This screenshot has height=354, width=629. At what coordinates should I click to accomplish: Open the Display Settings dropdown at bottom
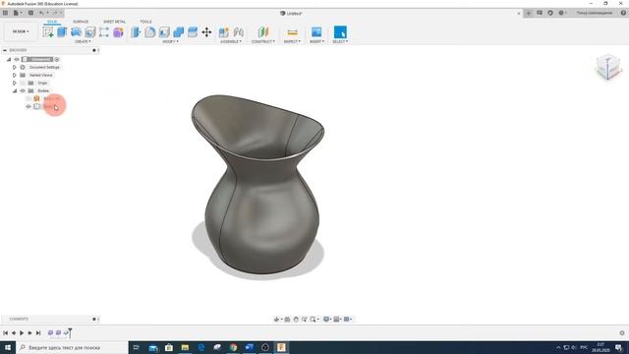coord(327,319)
